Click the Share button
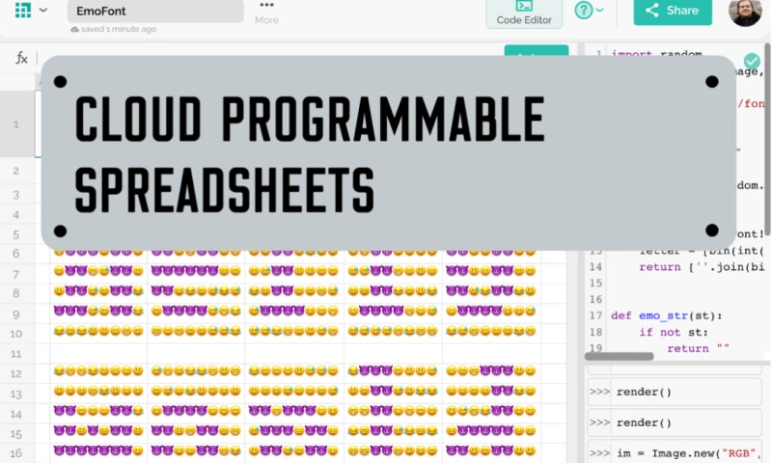Screen dimensions: 772x463 coord(672,11)
